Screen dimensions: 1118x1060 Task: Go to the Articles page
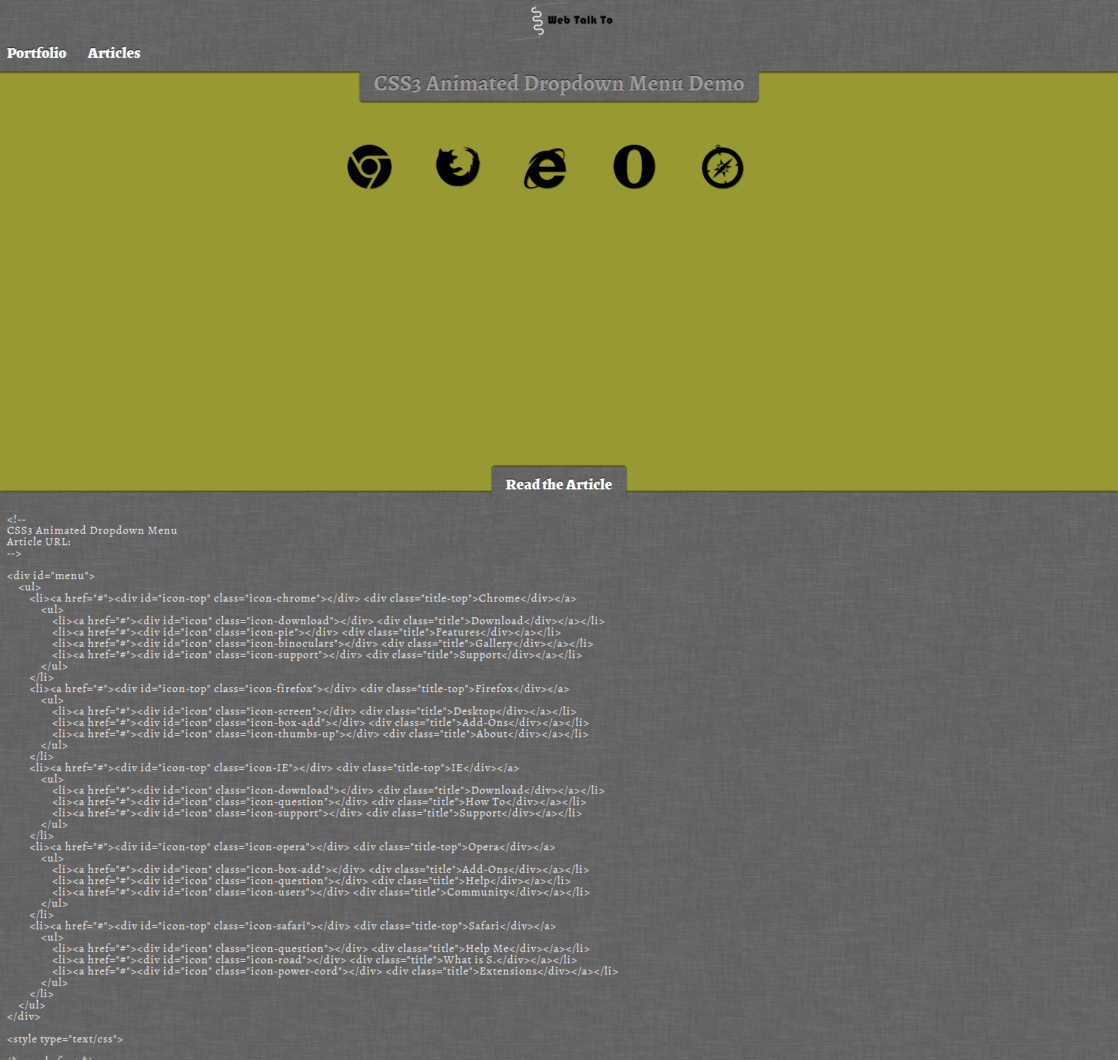pyautogui.click(x=114, y=53)
